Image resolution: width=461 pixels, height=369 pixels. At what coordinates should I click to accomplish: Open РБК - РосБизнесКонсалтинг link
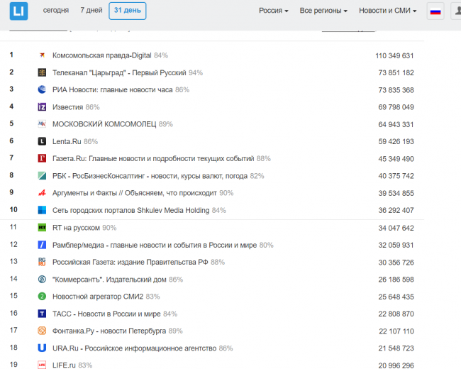[150, 176]
